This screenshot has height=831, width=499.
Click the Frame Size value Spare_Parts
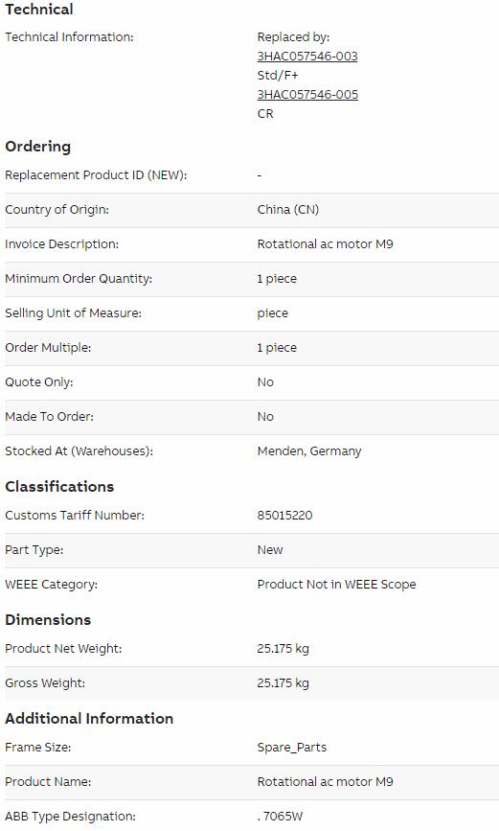pyautogui.click(x=292, y=748)
